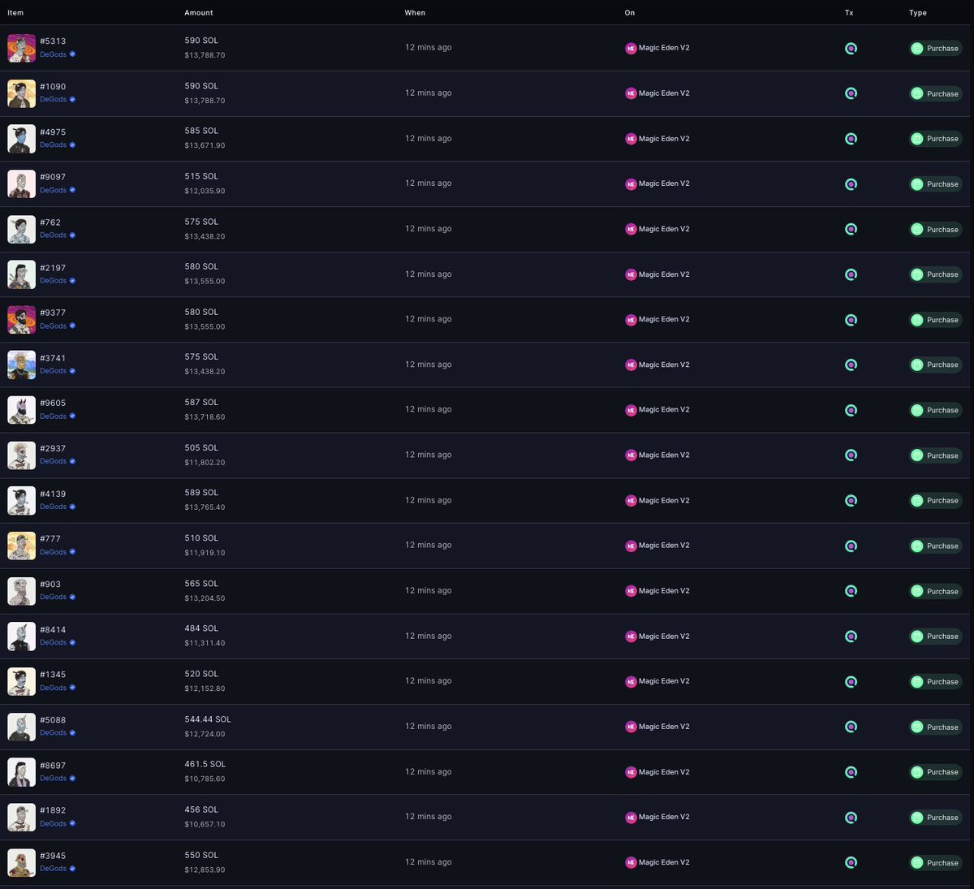Open transaction icon for #8697 row

tap(851, 772)
